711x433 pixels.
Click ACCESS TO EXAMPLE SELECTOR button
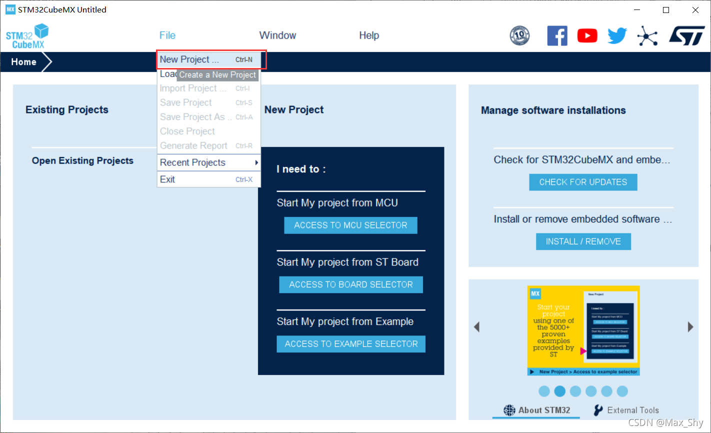tap(351, 344)
